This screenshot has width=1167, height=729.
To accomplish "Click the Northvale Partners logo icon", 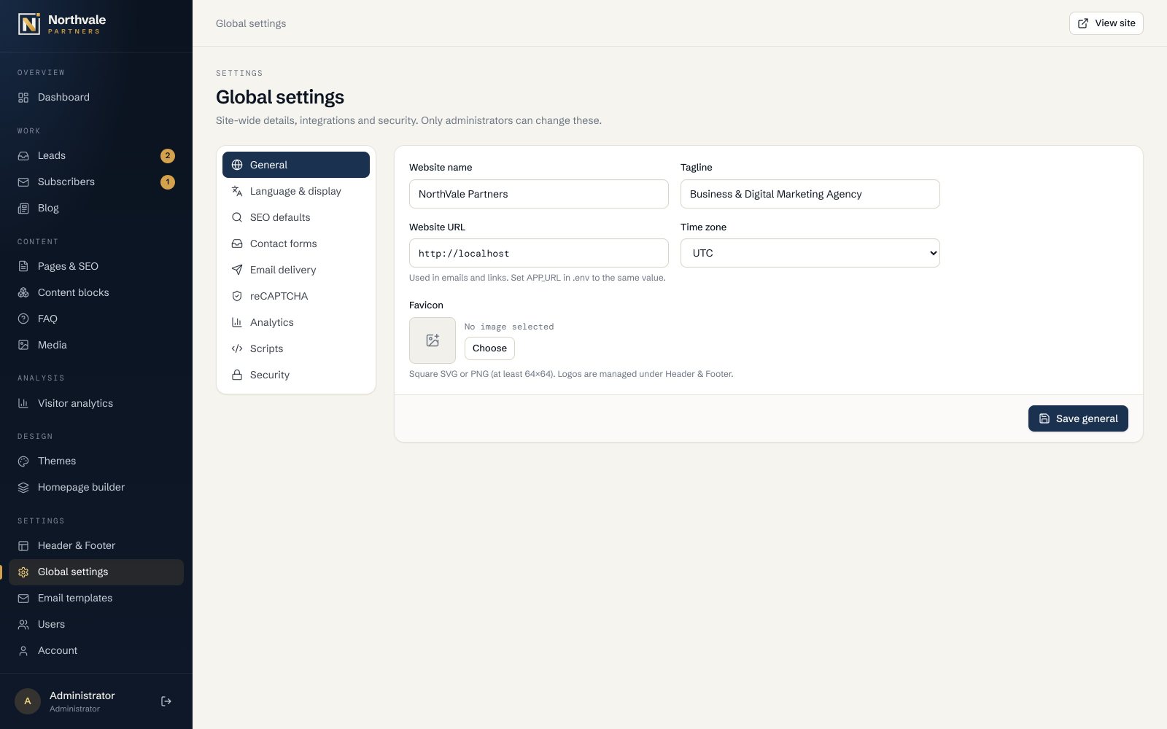I will coord(29,24).
